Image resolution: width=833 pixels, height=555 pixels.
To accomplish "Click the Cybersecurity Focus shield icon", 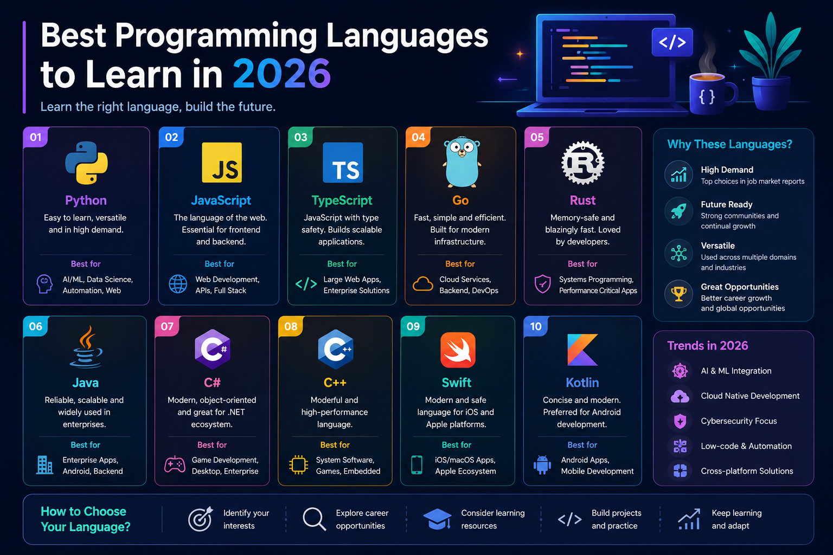I will click(680, 421).
